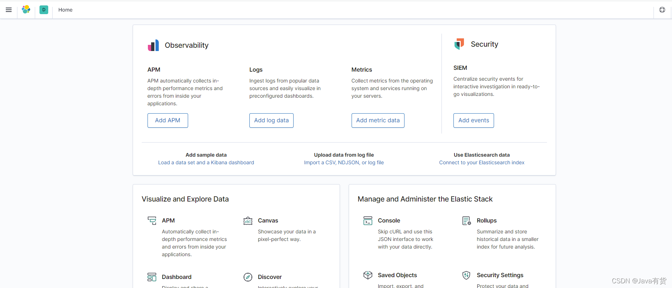Click the Observability bar chart icon

click(153, 45)
